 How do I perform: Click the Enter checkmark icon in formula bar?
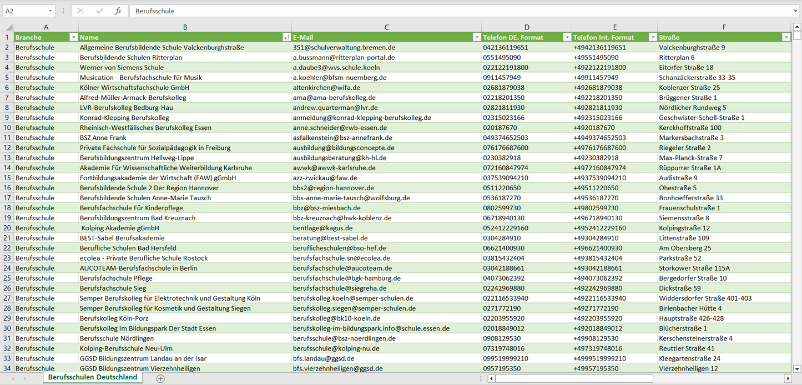point(99,11)
